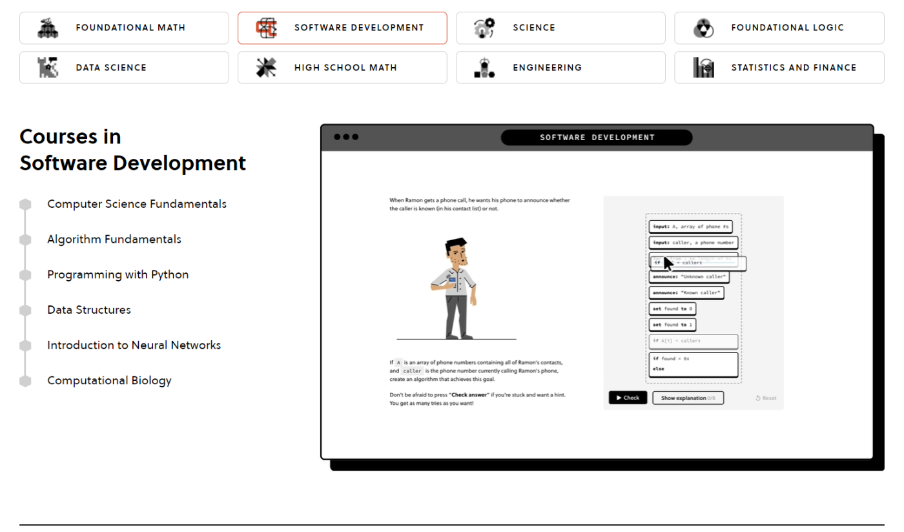This screenshot has width=904, height=532.
Task: Select the "set found to 1" block
Action: (x=672, y=325)
